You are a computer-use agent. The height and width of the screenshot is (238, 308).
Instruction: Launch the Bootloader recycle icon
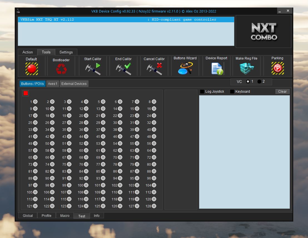[x=61, y=69]
